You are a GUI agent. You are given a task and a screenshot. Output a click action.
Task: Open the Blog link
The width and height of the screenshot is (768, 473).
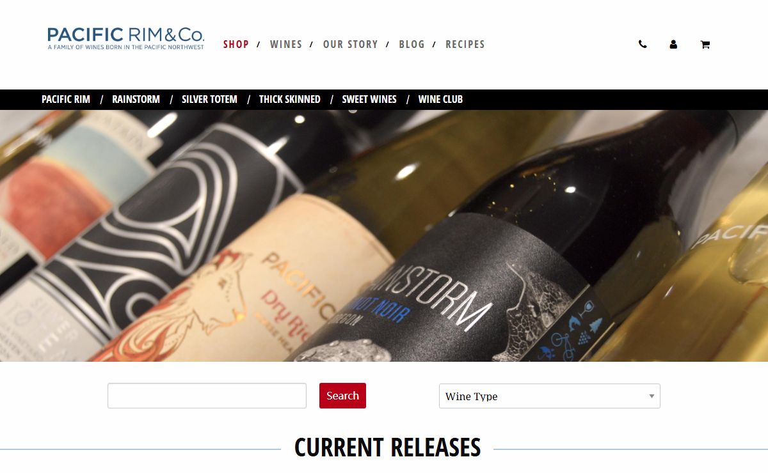[412, 44]
